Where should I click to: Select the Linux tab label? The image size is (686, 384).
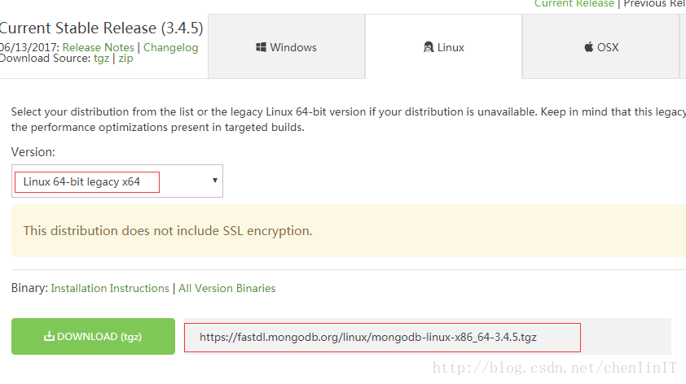coord(451,47)
